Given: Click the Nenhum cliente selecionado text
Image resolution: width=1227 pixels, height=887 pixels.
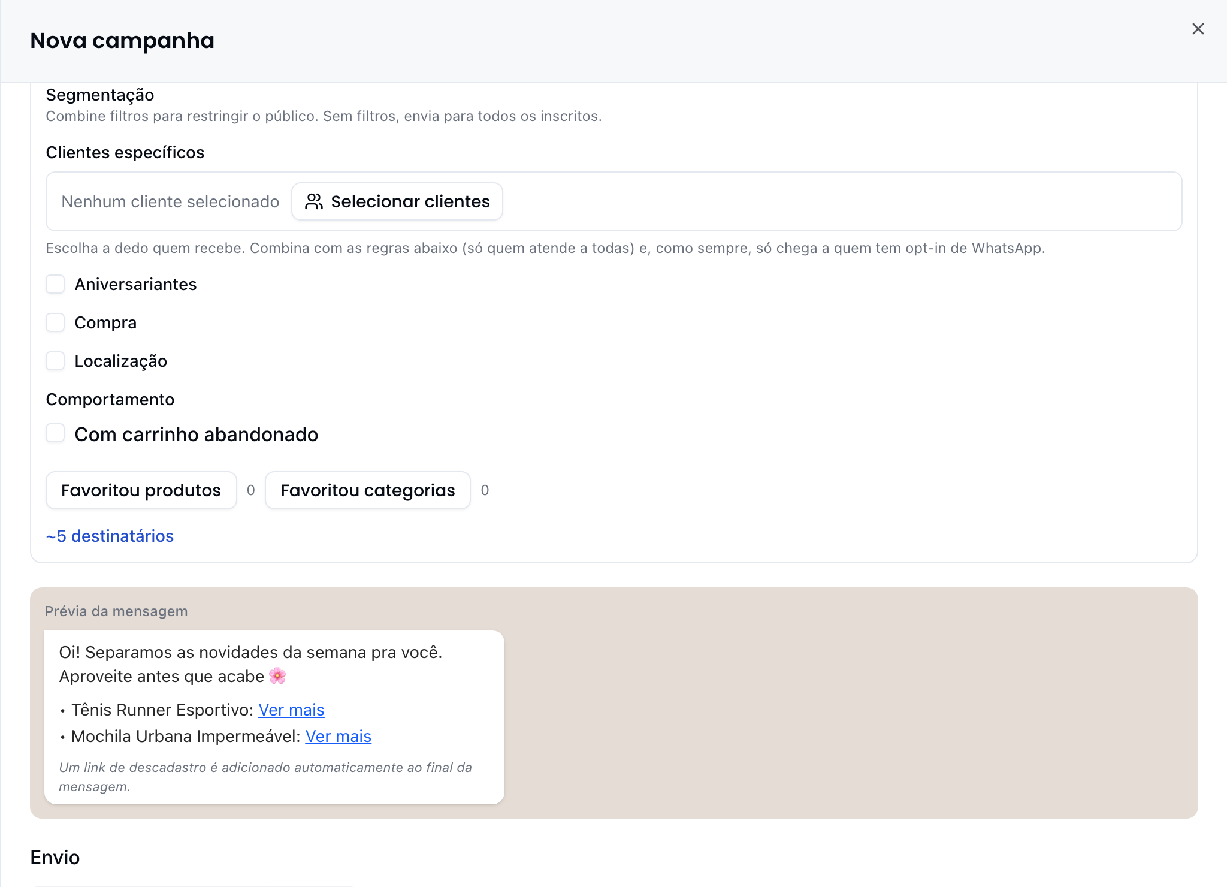Looking at the screenshot, I should pyautogui.click(x=170, y=201).
